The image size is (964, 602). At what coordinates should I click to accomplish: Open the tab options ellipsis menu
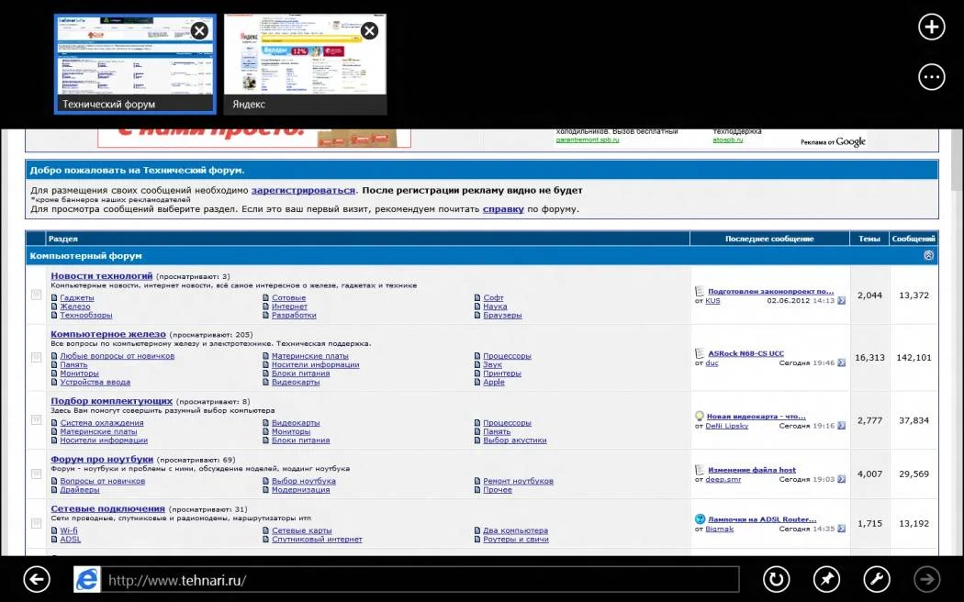[932, 77]
